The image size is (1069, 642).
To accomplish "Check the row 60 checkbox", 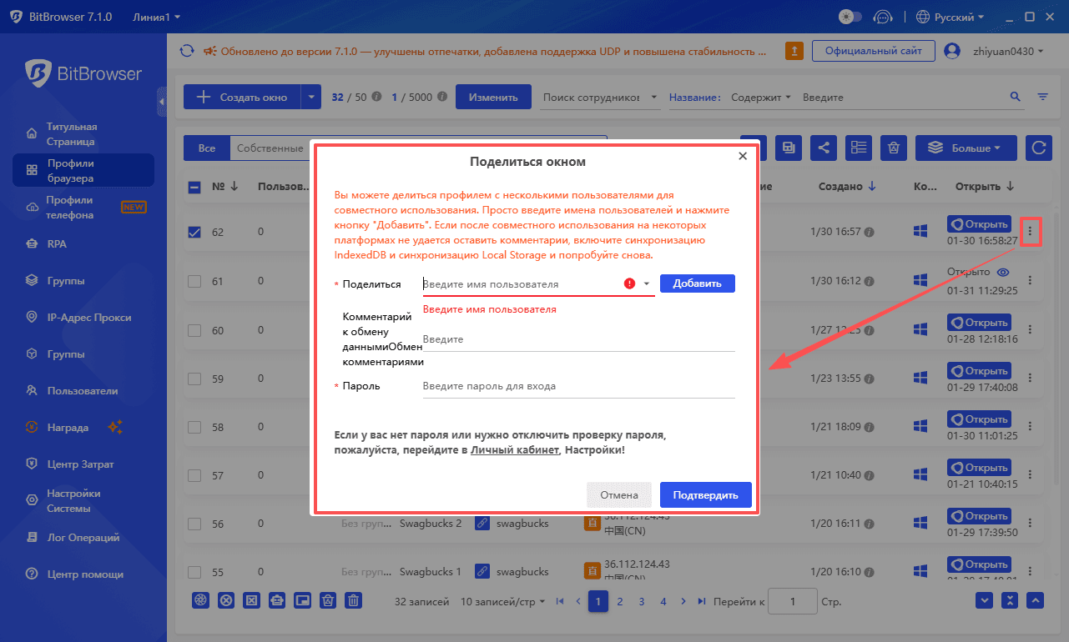I will tap(194, 330).
